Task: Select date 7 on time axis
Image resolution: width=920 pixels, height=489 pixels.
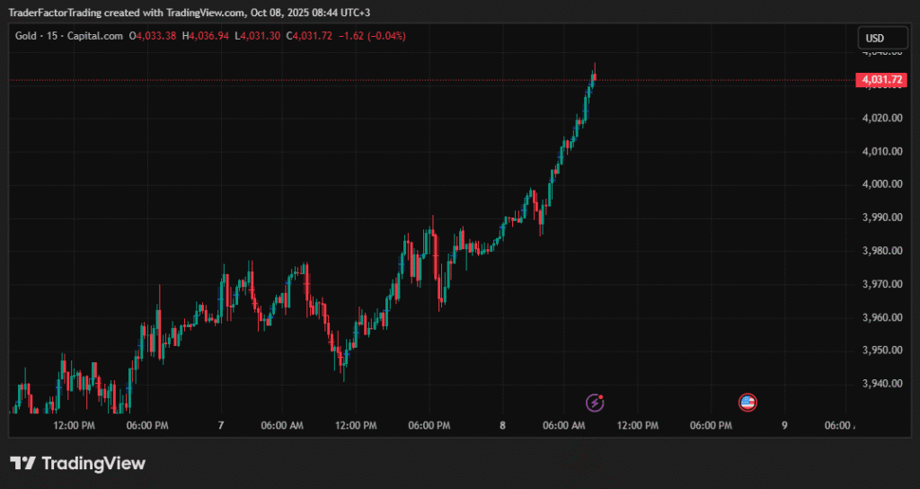Action: (x=220, y=425)
